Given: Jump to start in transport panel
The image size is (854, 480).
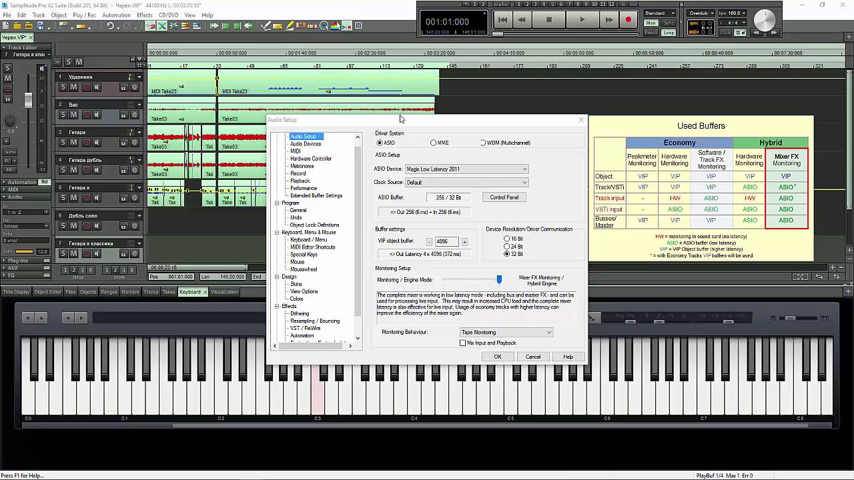Looking at the screenshot, I should point(502,20).
